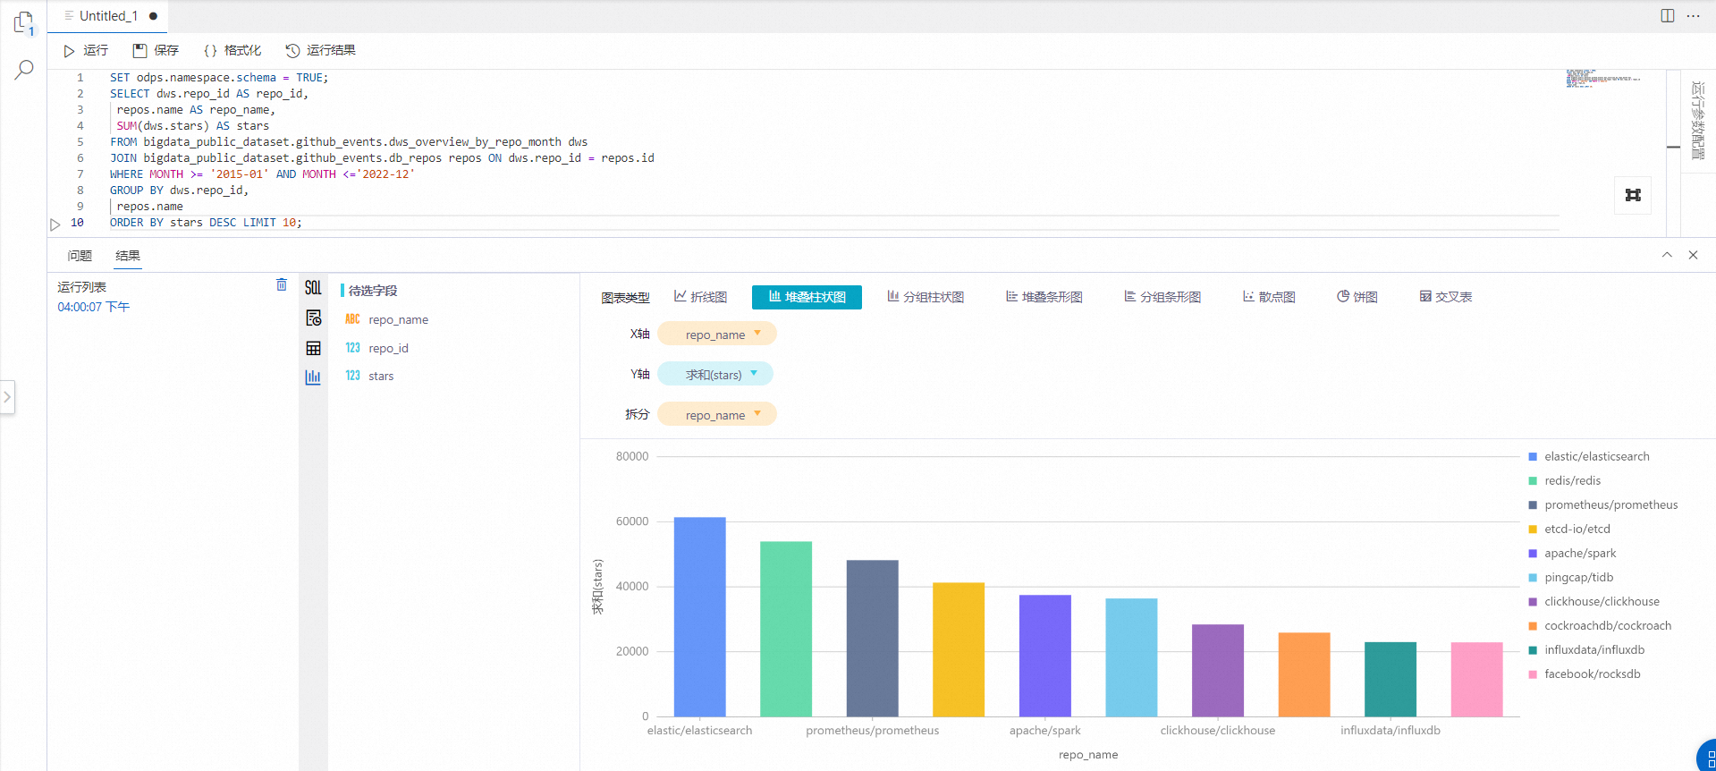The height and width of the screenshot is (771, 1716).
Task: Open the run parameter configuration side tab
Action: click(x=1698, y=120)
